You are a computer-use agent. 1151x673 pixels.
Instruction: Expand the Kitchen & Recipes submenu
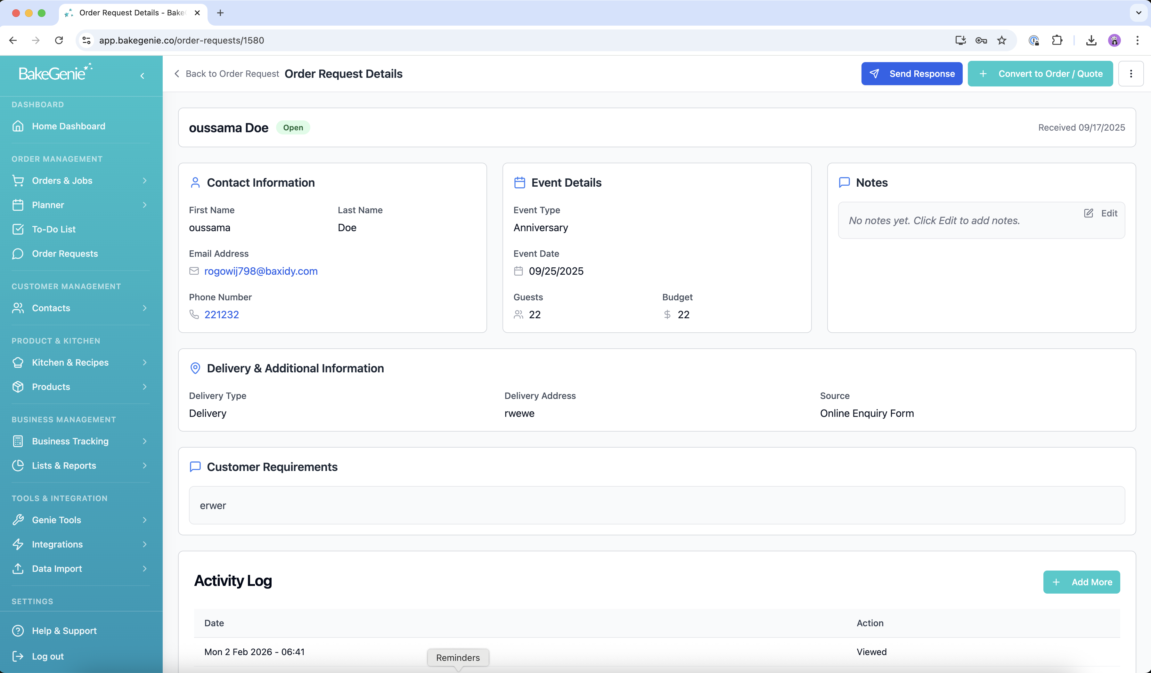(144, 362)
